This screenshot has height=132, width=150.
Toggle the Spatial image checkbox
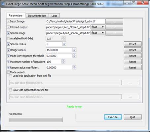(9, 33)
